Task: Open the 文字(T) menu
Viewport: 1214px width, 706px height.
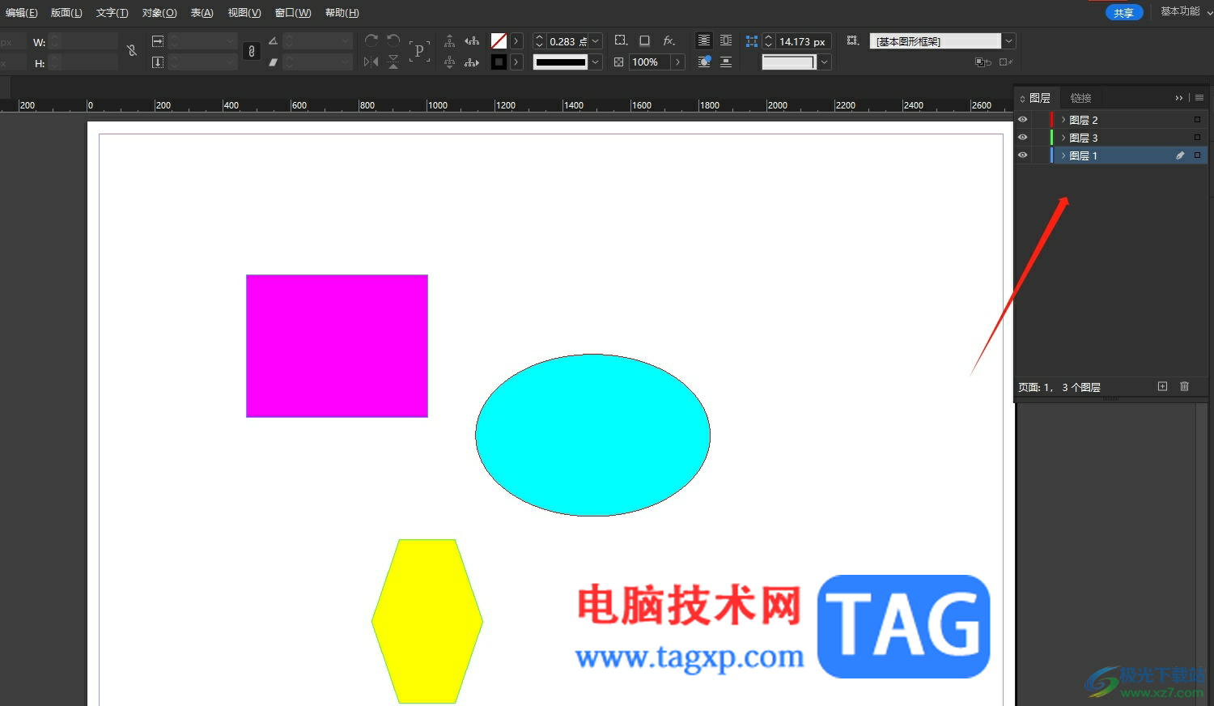Action: (x=112, y=13)
